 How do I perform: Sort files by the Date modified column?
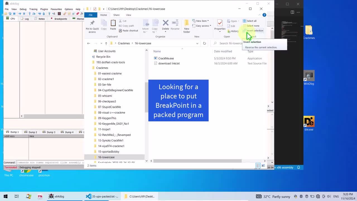[x=223, y=51]
